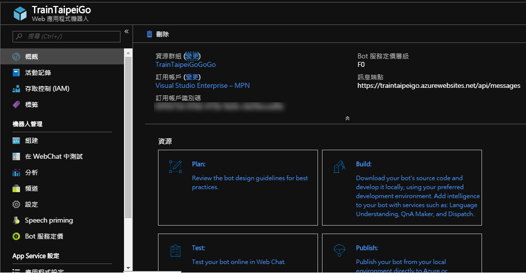Screen dimensions: 526x273
Task: Click the sidebar scrollbar thumb
Action: (x=128, y=137)
